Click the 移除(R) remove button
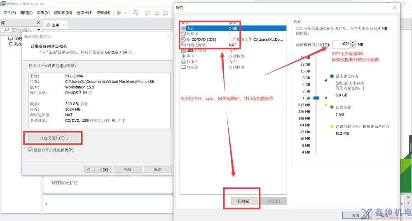The image size is (412, 221). click(274, 201)
